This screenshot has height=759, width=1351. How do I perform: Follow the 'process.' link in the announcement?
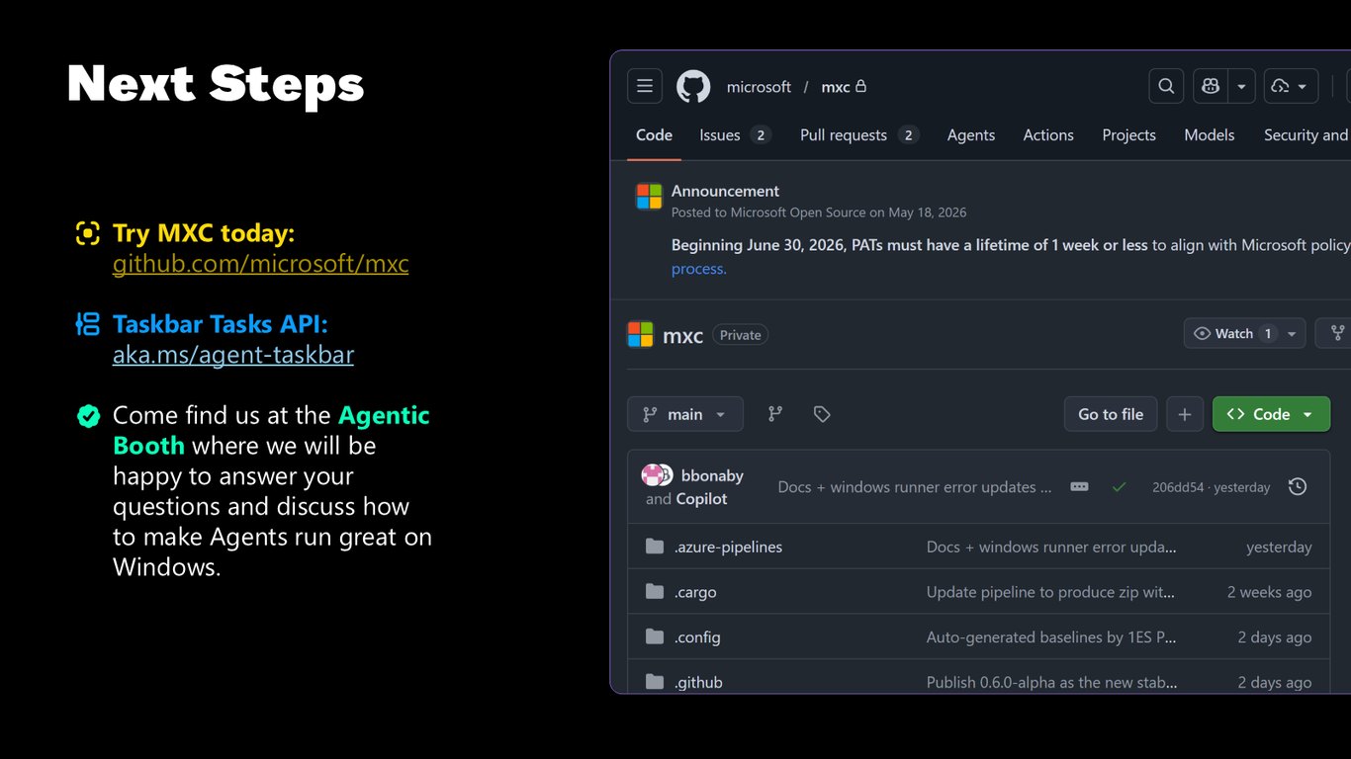click(699, 269)
